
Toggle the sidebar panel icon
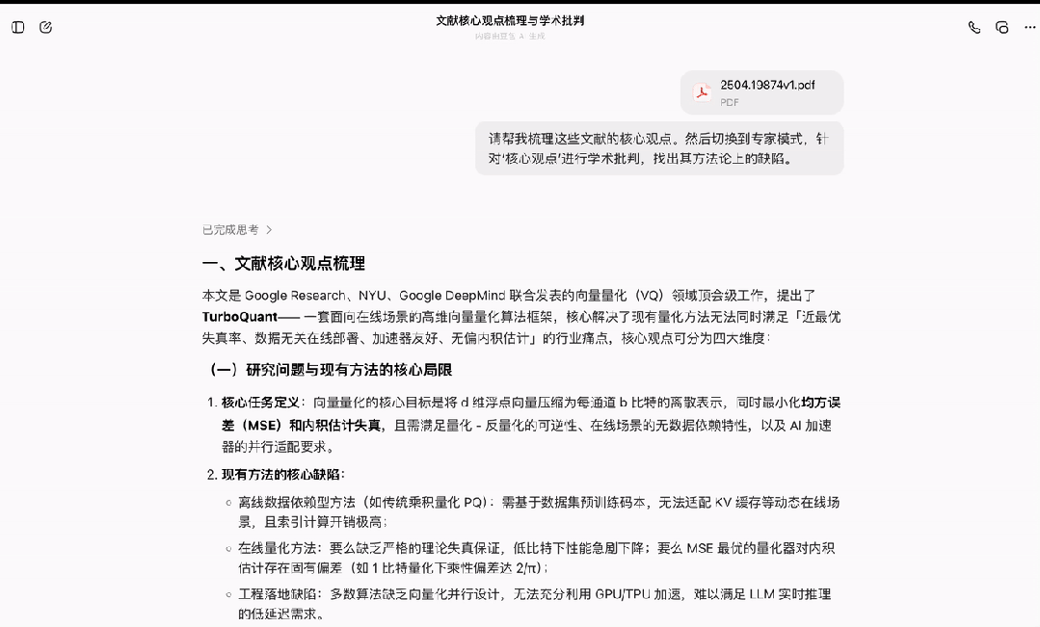(x=18, y=27)
